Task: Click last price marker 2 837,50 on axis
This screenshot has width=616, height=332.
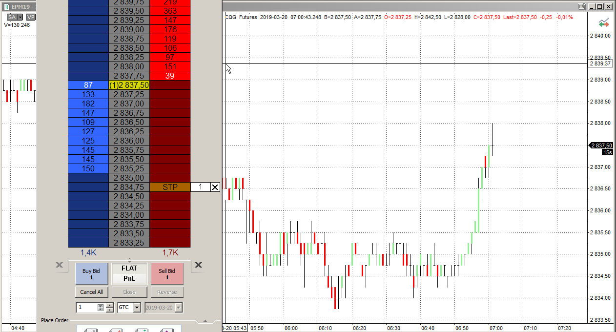Action: [600, 145]
